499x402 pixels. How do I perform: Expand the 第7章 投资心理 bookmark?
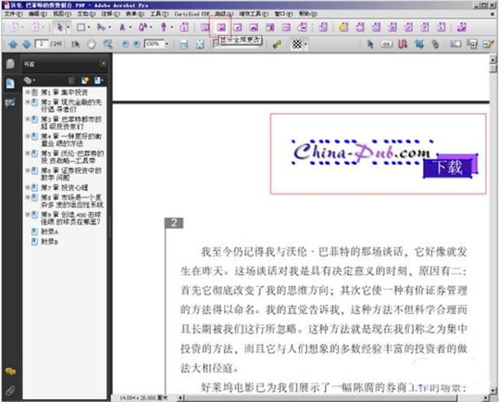pyautogui.click(x=28, y=187)
